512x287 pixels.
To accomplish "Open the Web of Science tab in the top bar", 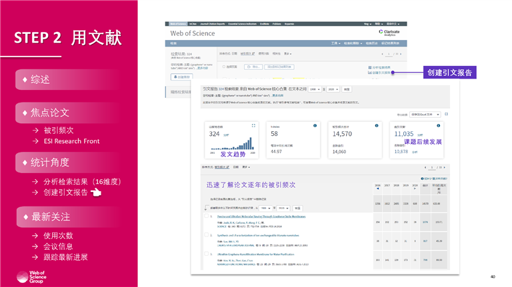I will click(178, 24).
